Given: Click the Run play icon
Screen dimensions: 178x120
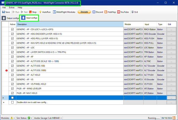Looking at the screenshot, I should (14, 12).
